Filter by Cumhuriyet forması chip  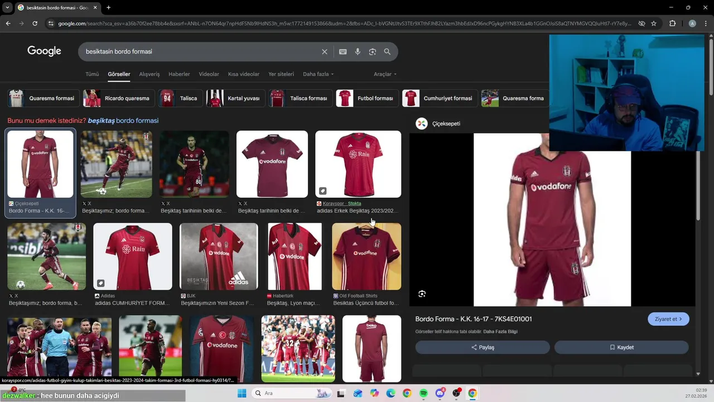click(x=439, y=98)
